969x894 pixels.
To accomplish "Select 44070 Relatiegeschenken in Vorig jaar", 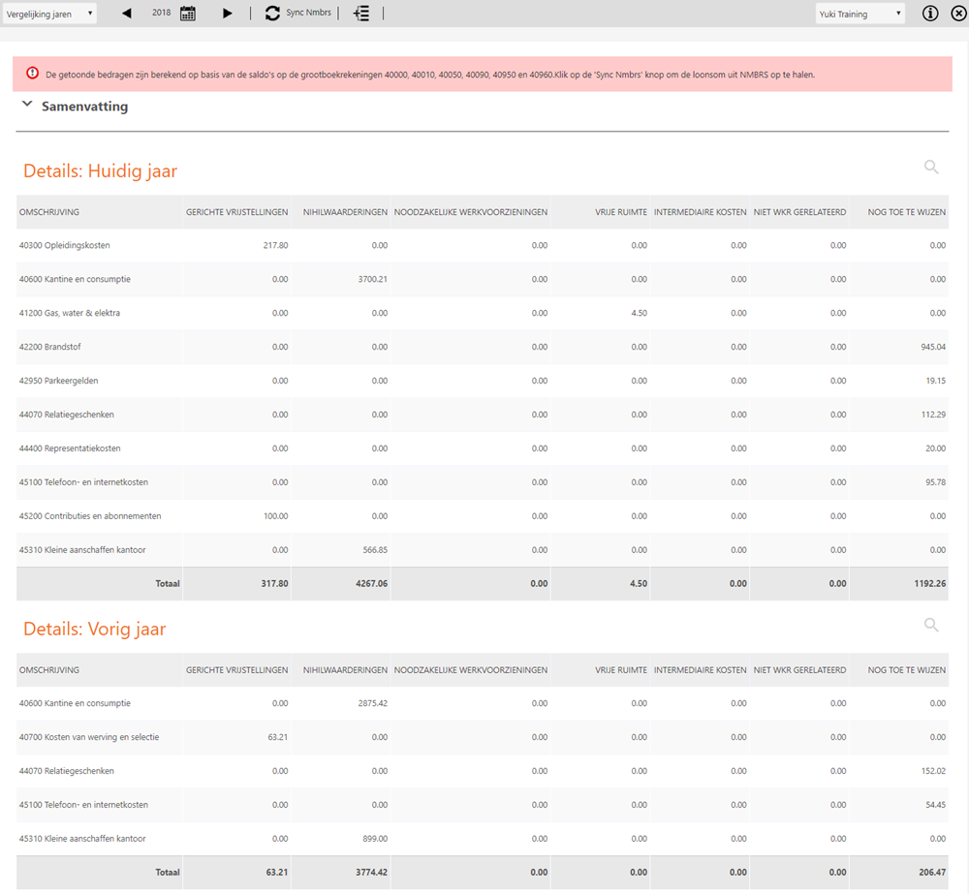I will (482, 771).
